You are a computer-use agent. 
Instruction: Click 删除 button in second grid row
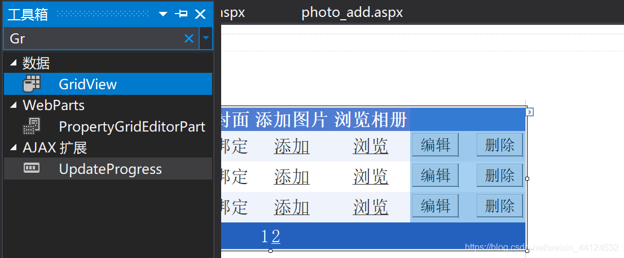point(500,175)
